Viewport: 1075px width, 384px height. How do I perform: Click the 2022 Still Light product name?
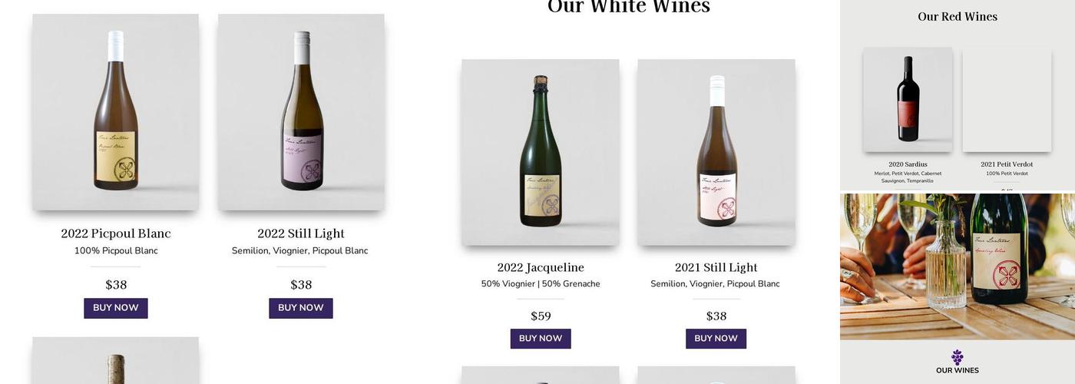coord(301,233)
